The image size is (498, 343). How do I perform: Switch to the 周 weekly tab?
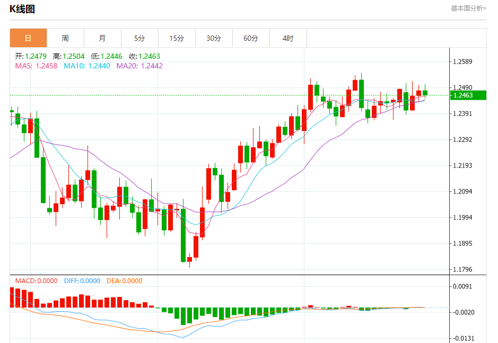pos(65,38)
